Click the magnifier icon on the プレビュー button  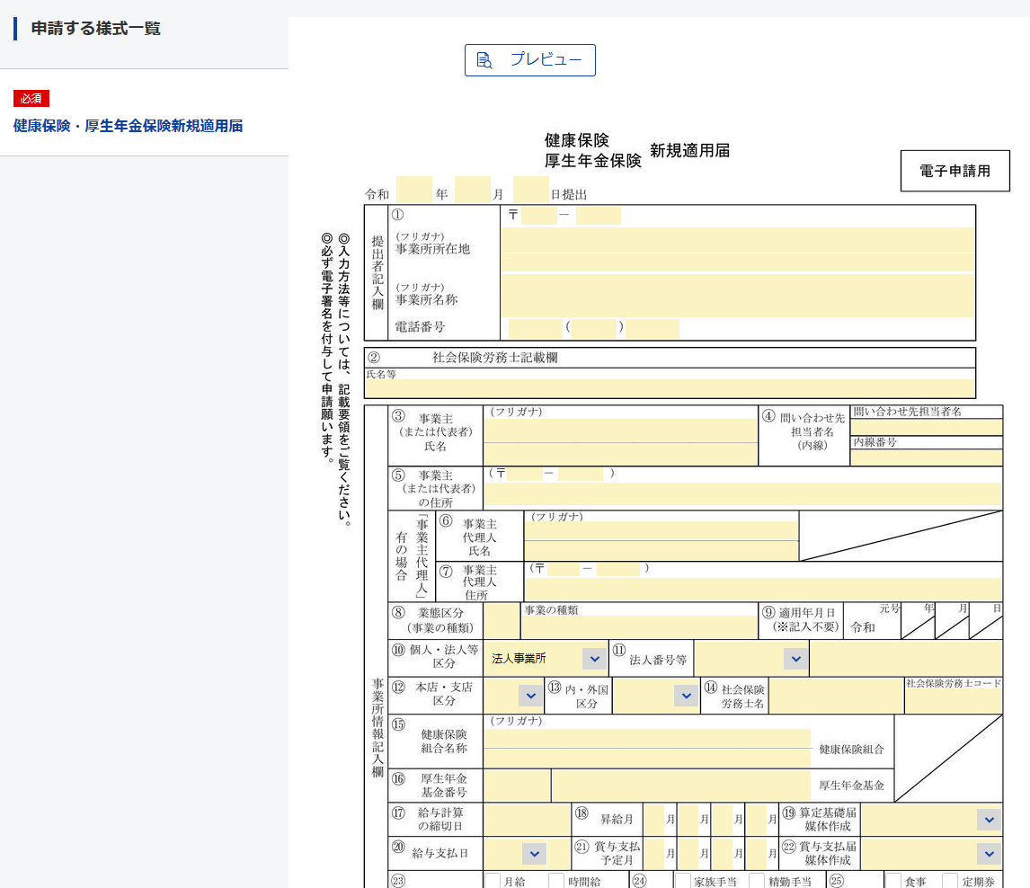484,60
